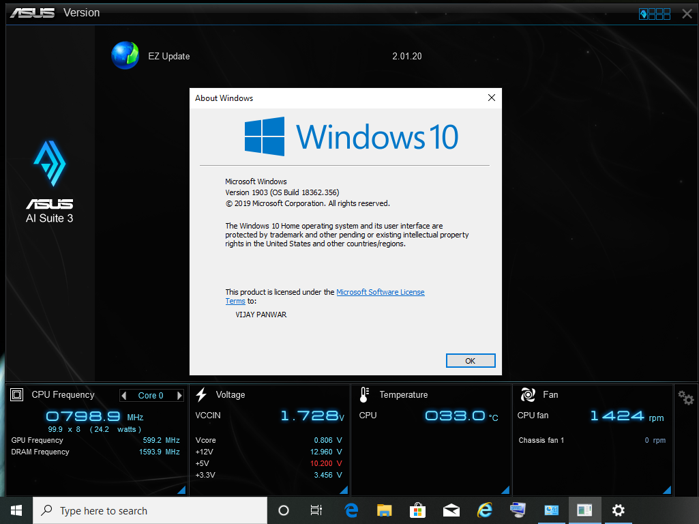The image size is (699, 524).
Task: Open the Microsoft Software License link
Action: pos(381,292)
